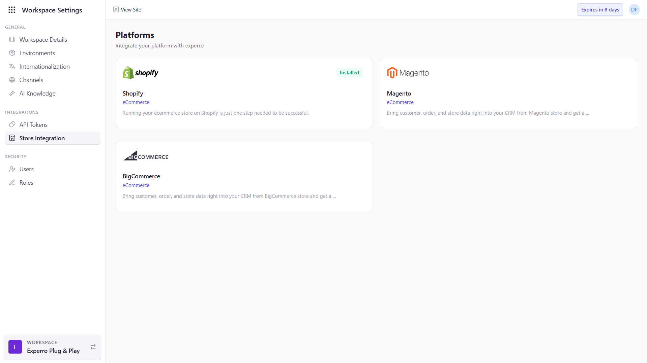Viewport: 647px width, 363px height.
Task: Click the Workspace Details icon
Action: pyautogui.click(x=12, y=39)
